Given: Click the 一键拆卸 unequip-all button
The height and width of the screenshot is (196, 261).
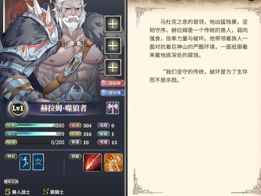Looking at the screenshot, I should click(x=113, y=83).
